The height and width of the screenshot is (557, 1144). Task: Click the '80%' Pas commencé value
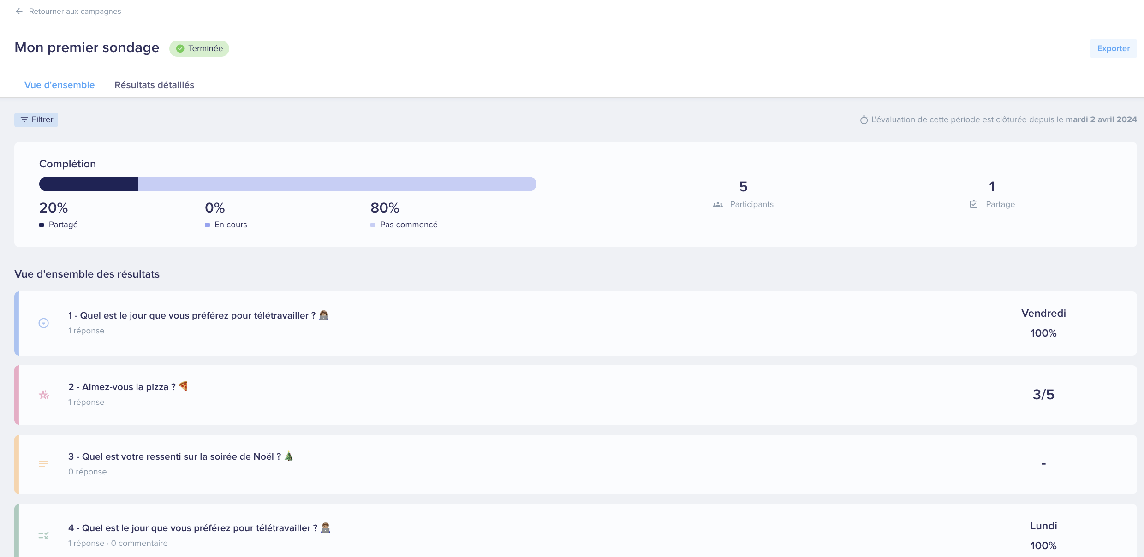385,208
